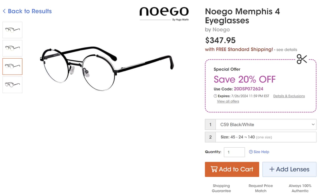Click the Request Price Match link
321x196 pixels.
click(261, 188)
